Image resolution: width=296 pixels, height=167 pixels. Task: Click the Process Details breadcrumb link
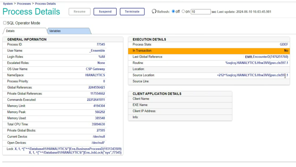pos(45,4)
